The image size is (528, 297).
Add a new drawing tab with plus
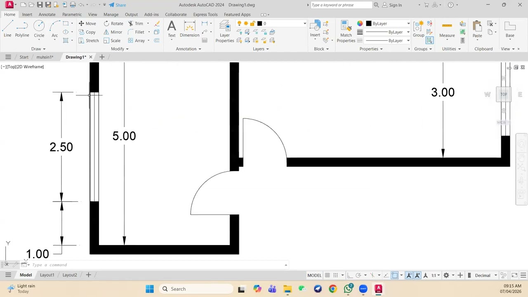102,57
